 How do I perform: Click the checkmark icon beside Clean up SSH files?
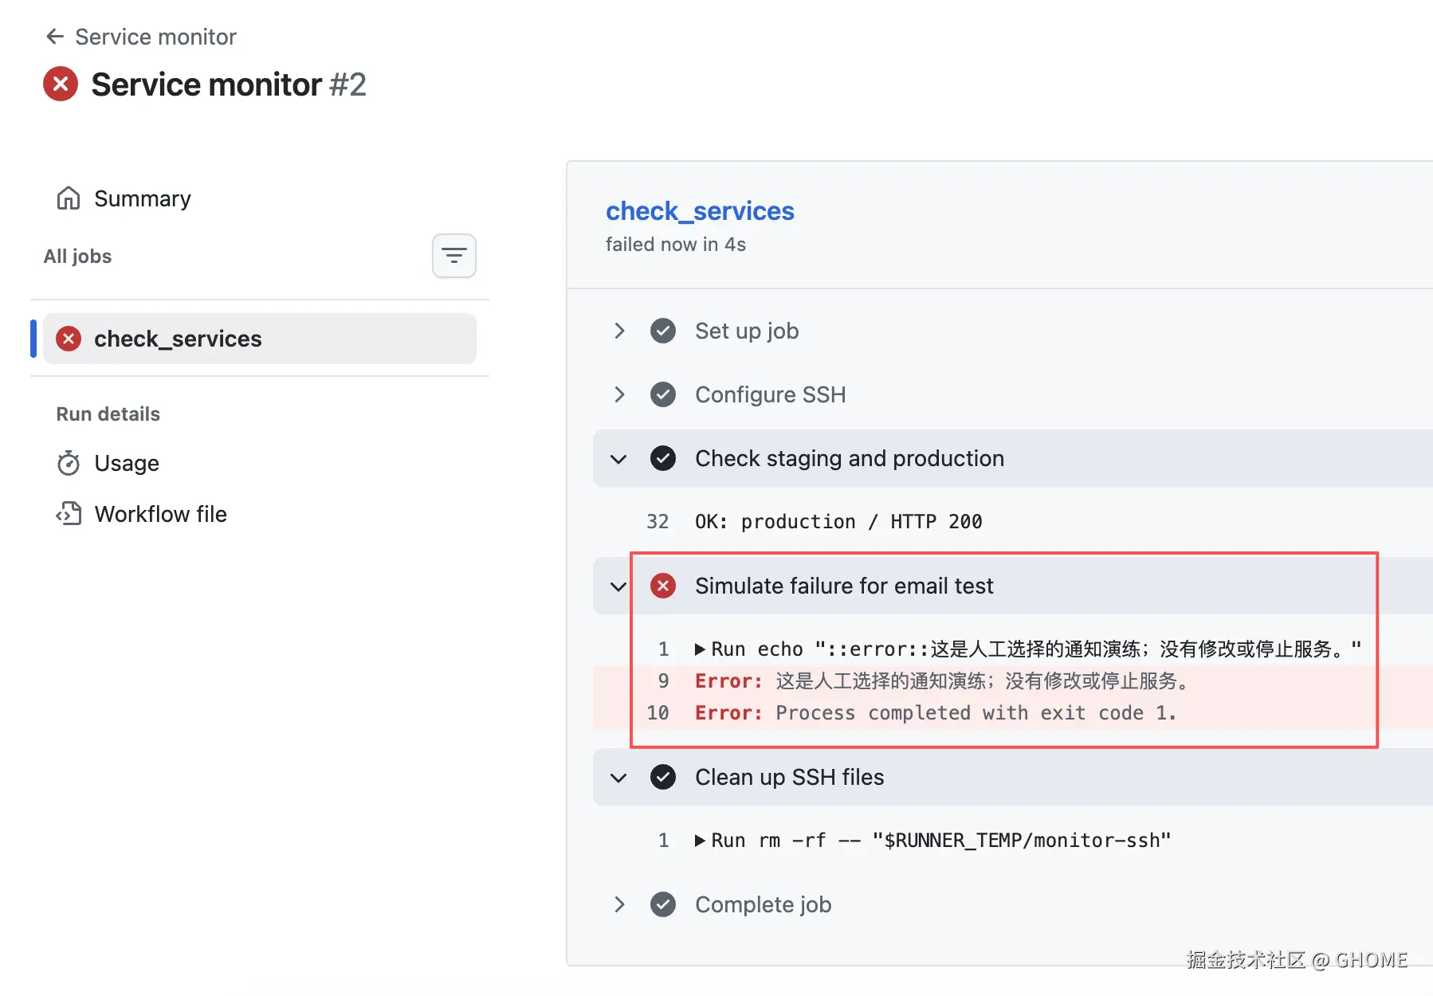point(663,777)
